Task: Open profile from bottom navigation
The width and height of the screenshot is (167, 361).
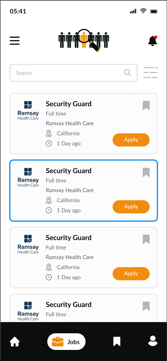Action: [x=153, y=341]
